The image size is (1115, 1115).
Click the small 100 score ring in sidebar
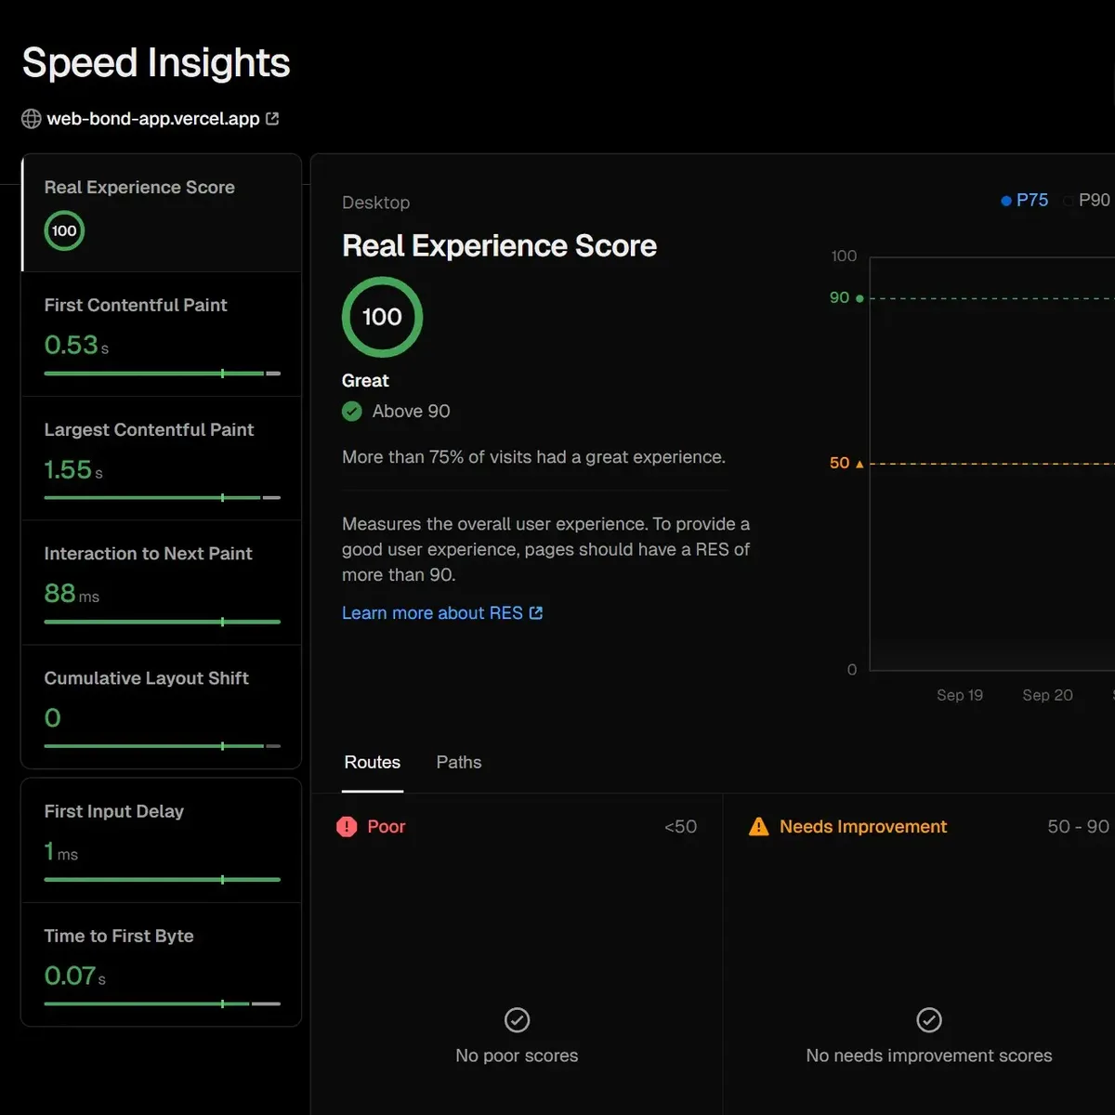pos(64,231)
